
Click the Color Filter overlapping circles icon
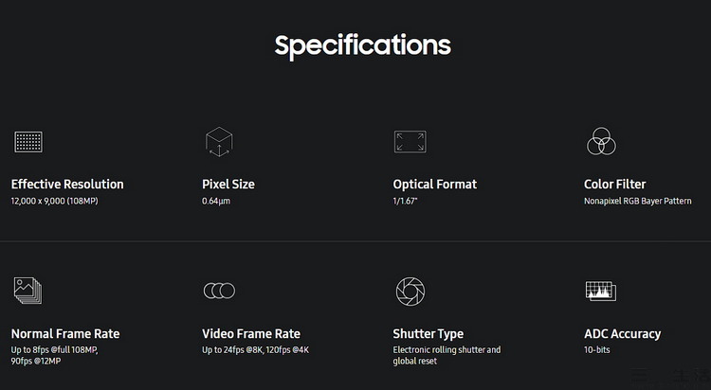point(601,142)
